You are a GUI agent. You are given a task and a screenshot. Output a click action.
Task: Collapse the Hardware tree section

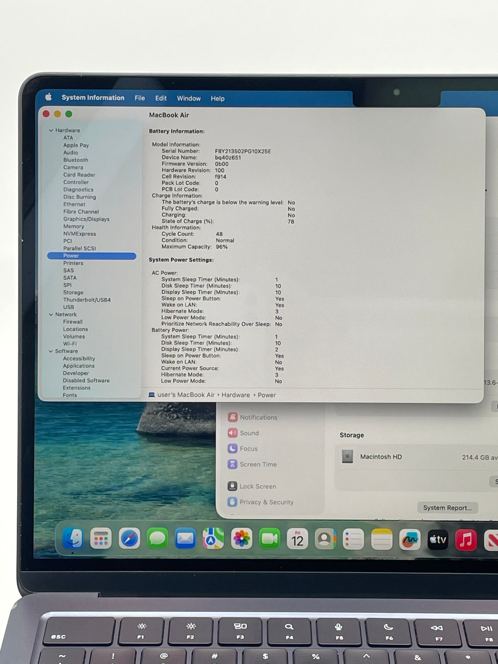pos(51,131)
